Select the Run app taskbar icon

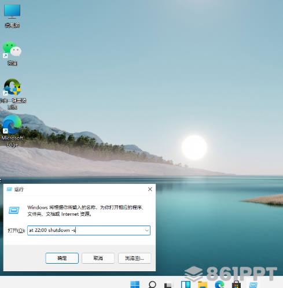coord(253,285)
